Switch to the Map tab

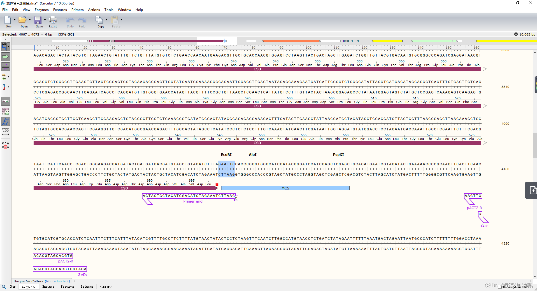coord(13,287)
